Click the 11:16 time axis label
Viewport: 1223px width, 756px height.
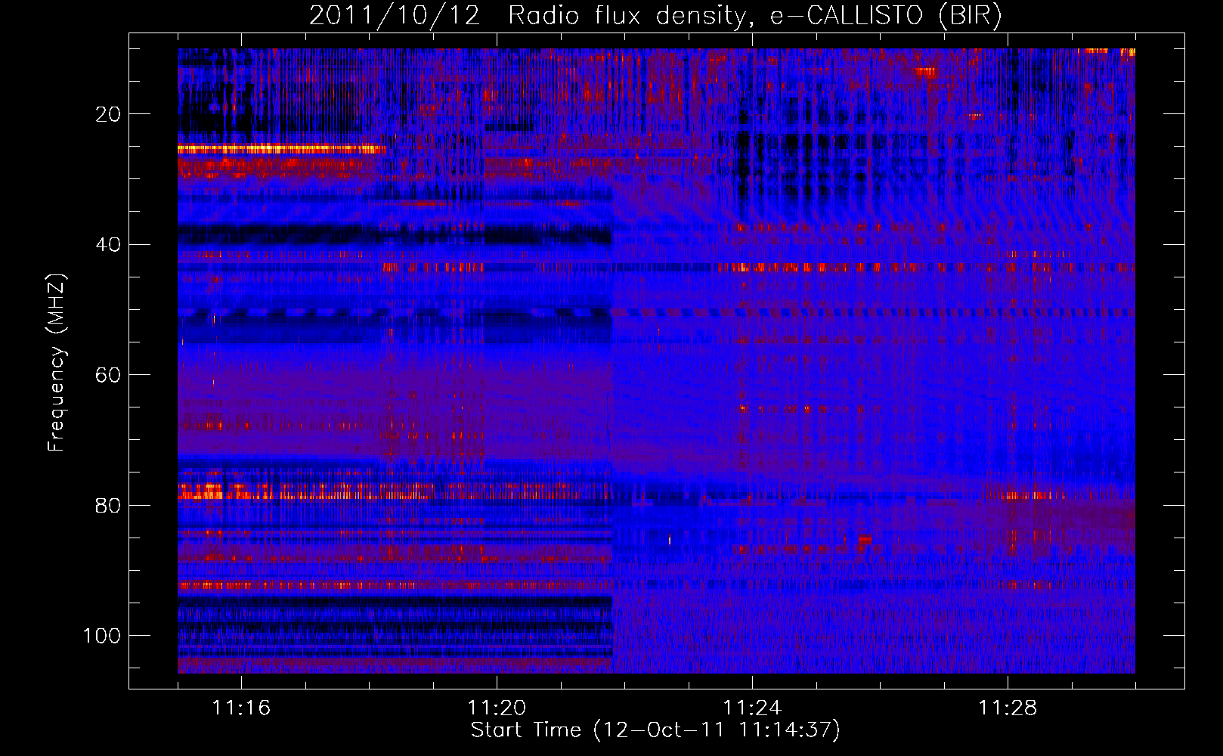click(x=241, y=708)
